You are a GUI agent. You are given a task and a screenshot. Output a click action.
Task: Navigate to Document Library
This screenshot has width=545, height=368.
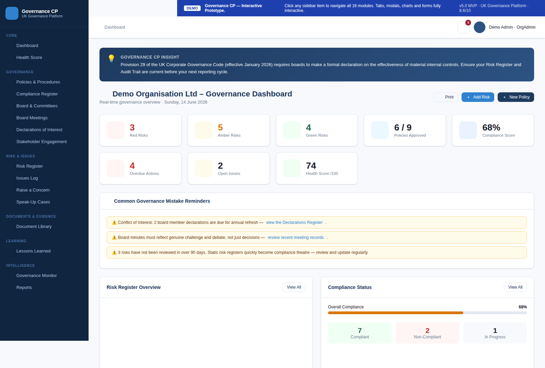(x=44, y=226)
